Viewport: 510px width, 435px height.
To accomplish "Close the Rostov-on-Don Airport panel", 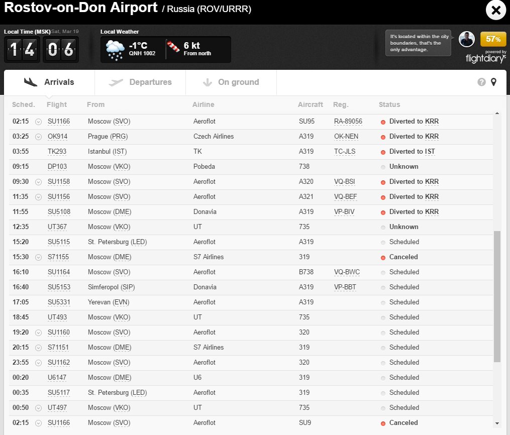I will (496, 11).
